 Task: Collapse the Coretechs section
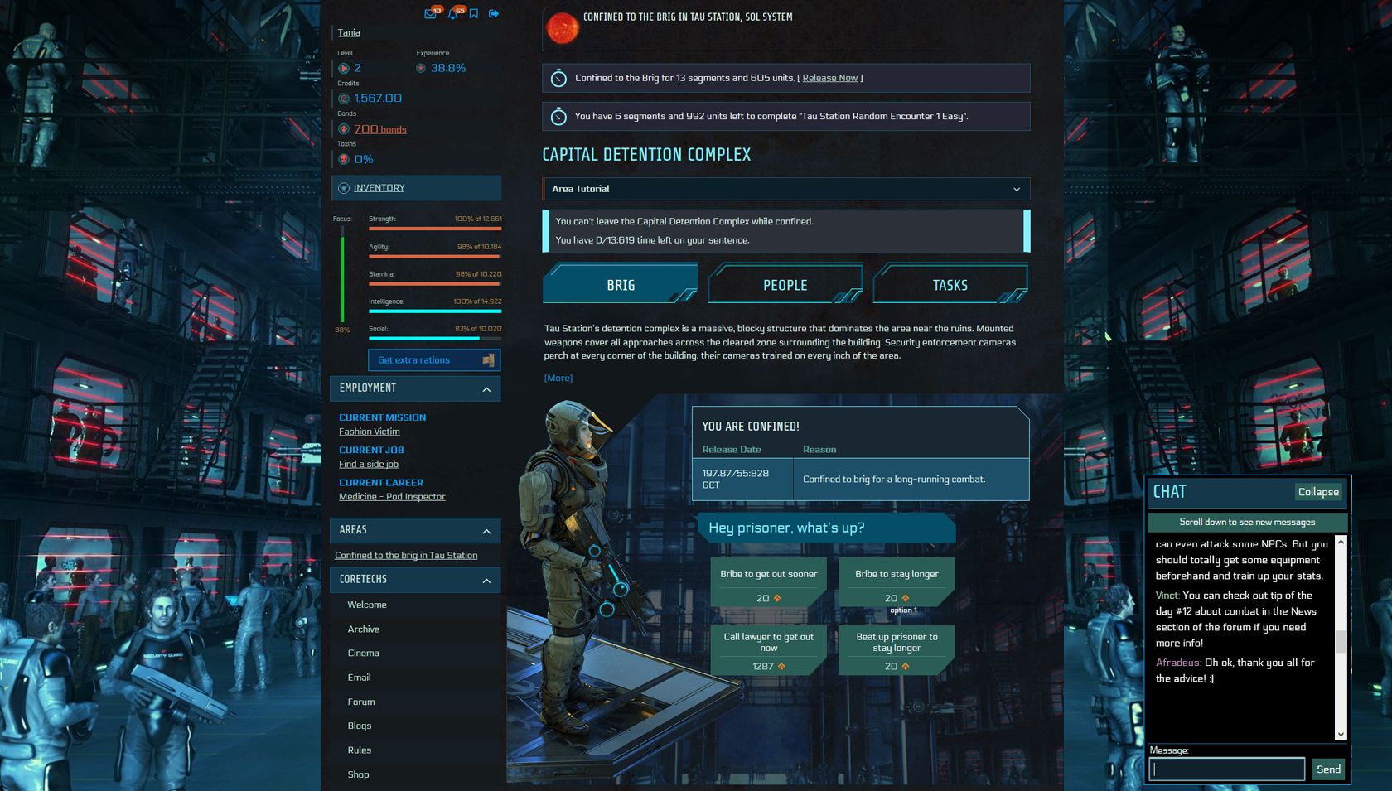pos(486,580)
